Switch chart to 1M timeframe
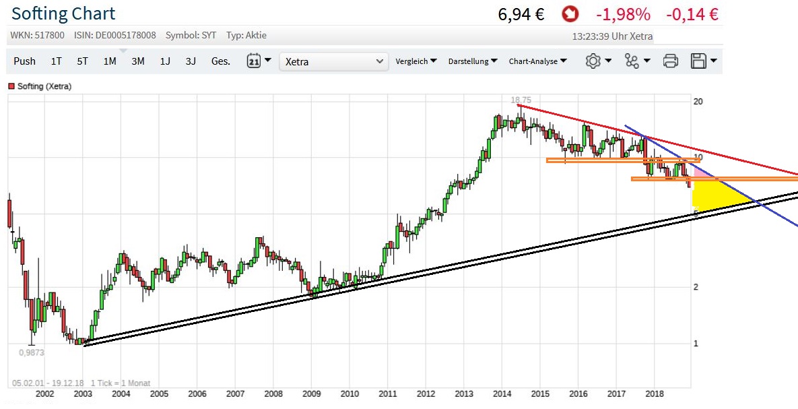Viewport: 798px width, 409px height. (x=109, y=61)
